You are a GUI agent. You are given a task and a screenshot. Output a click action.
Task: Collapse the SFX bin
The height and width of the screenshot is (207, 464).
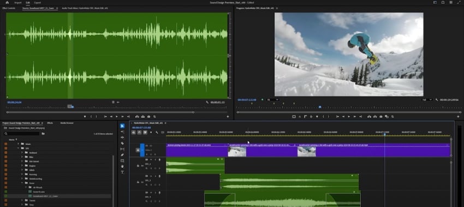click(x=19, y=148)
